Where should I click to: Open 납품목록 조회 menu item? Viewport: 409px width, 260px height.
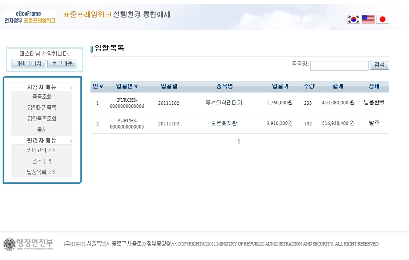(42, 172)
